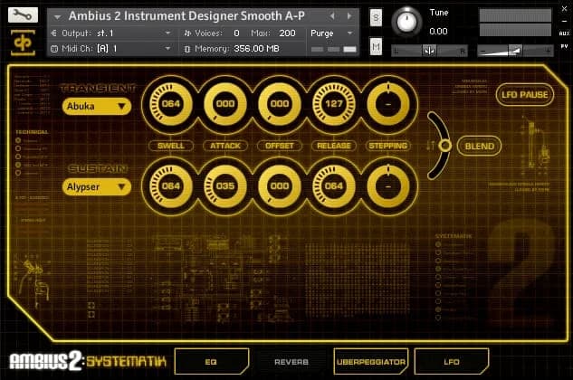Click the pan L-R slider
573x380 pixels.
429,51
